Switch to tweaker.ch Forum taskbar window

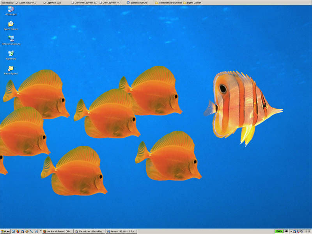[x=58, y=231]
